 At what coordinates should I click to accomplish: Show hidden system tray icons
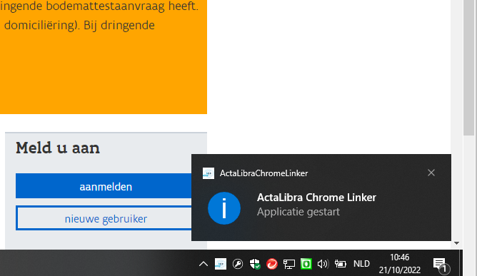pos(204,264)
